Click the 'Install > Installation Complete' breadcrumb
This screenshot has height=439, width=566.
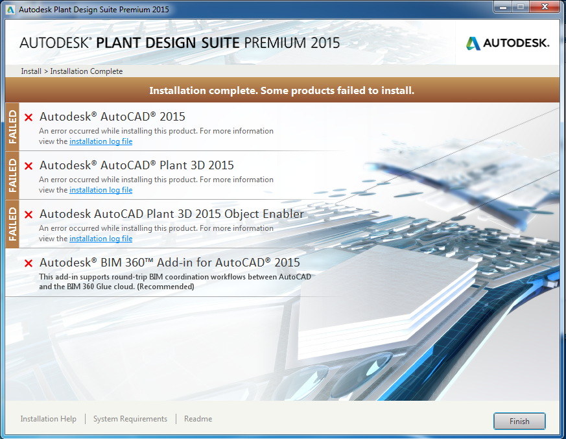[x=72, y=71]
